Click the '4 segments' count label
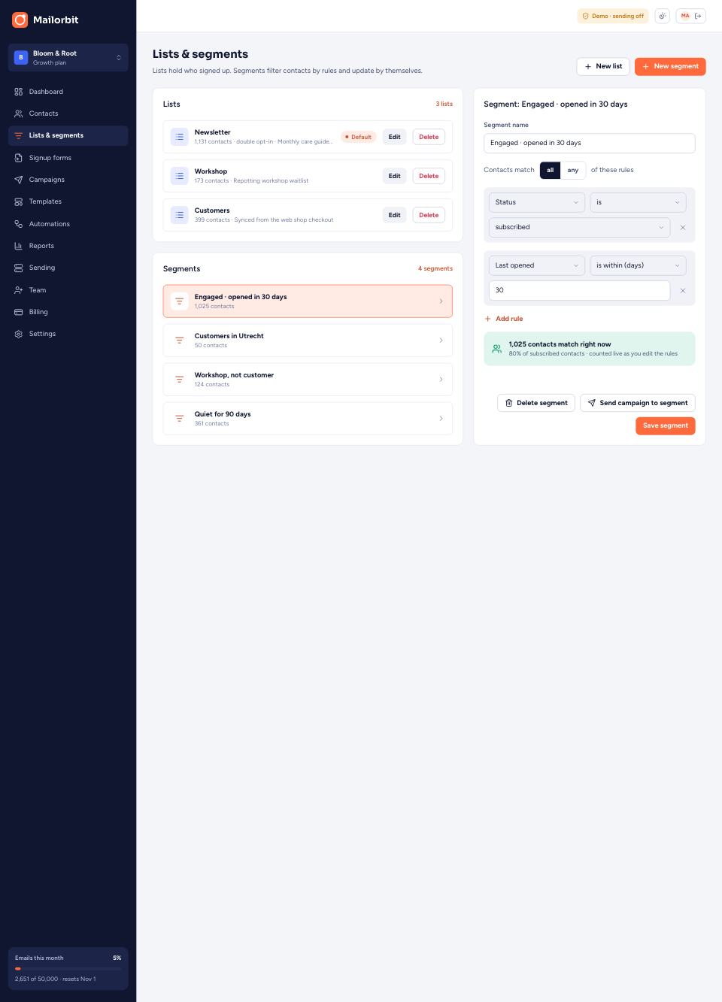 [435, 268]
